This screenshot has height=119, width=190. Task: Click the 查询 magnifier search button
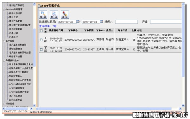43,15
